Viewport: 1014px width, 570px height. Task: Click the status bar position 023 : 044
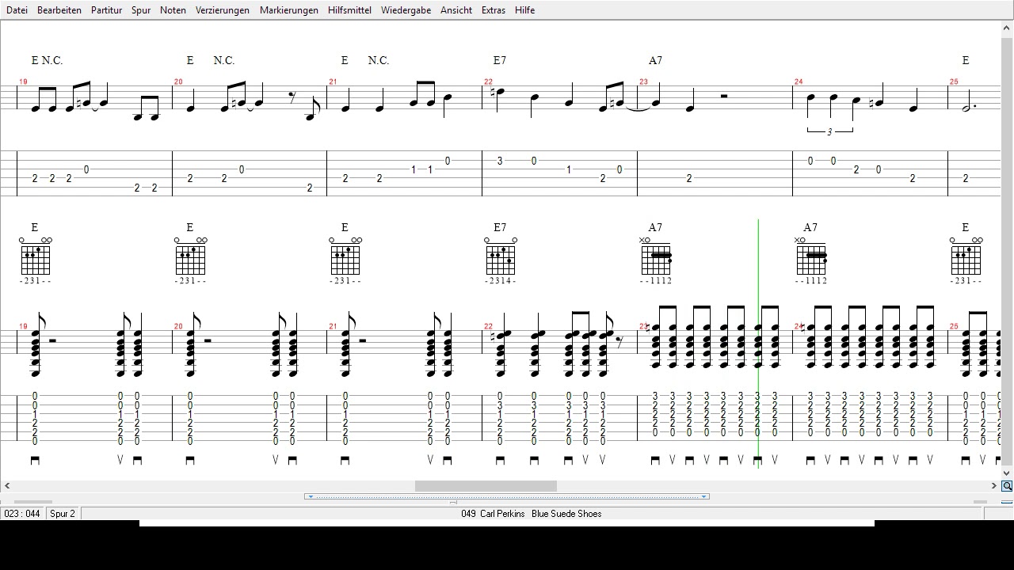[x=22, y=514]
